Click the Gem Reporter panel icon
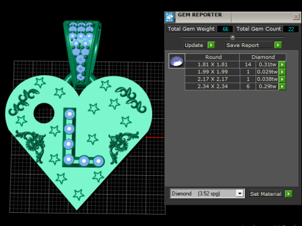Viewport: 302px width, 226px height. [169, 17]
